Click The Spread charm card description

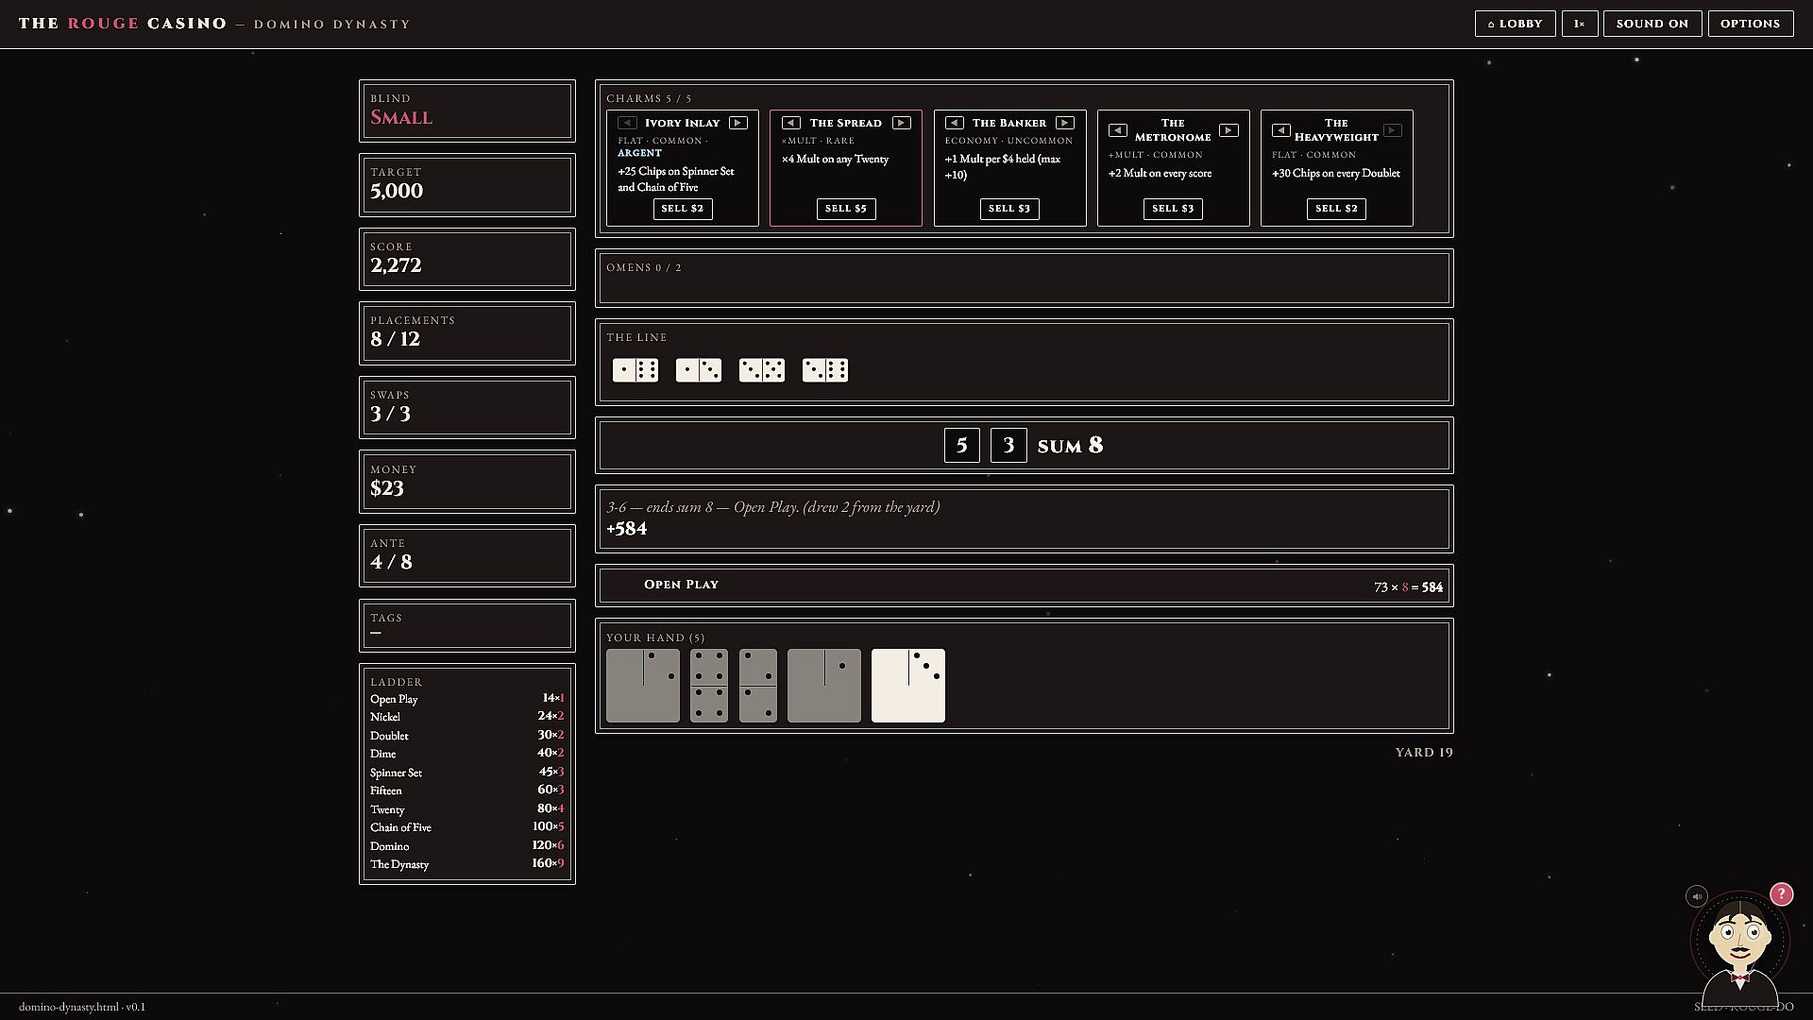pos(836,160)
